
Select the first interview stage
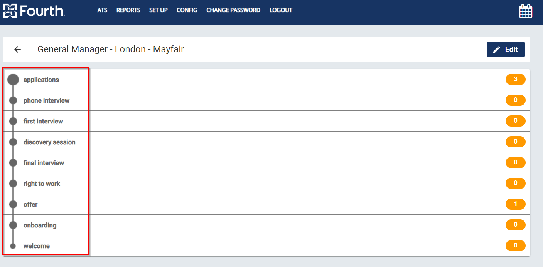tap(43, 121)
